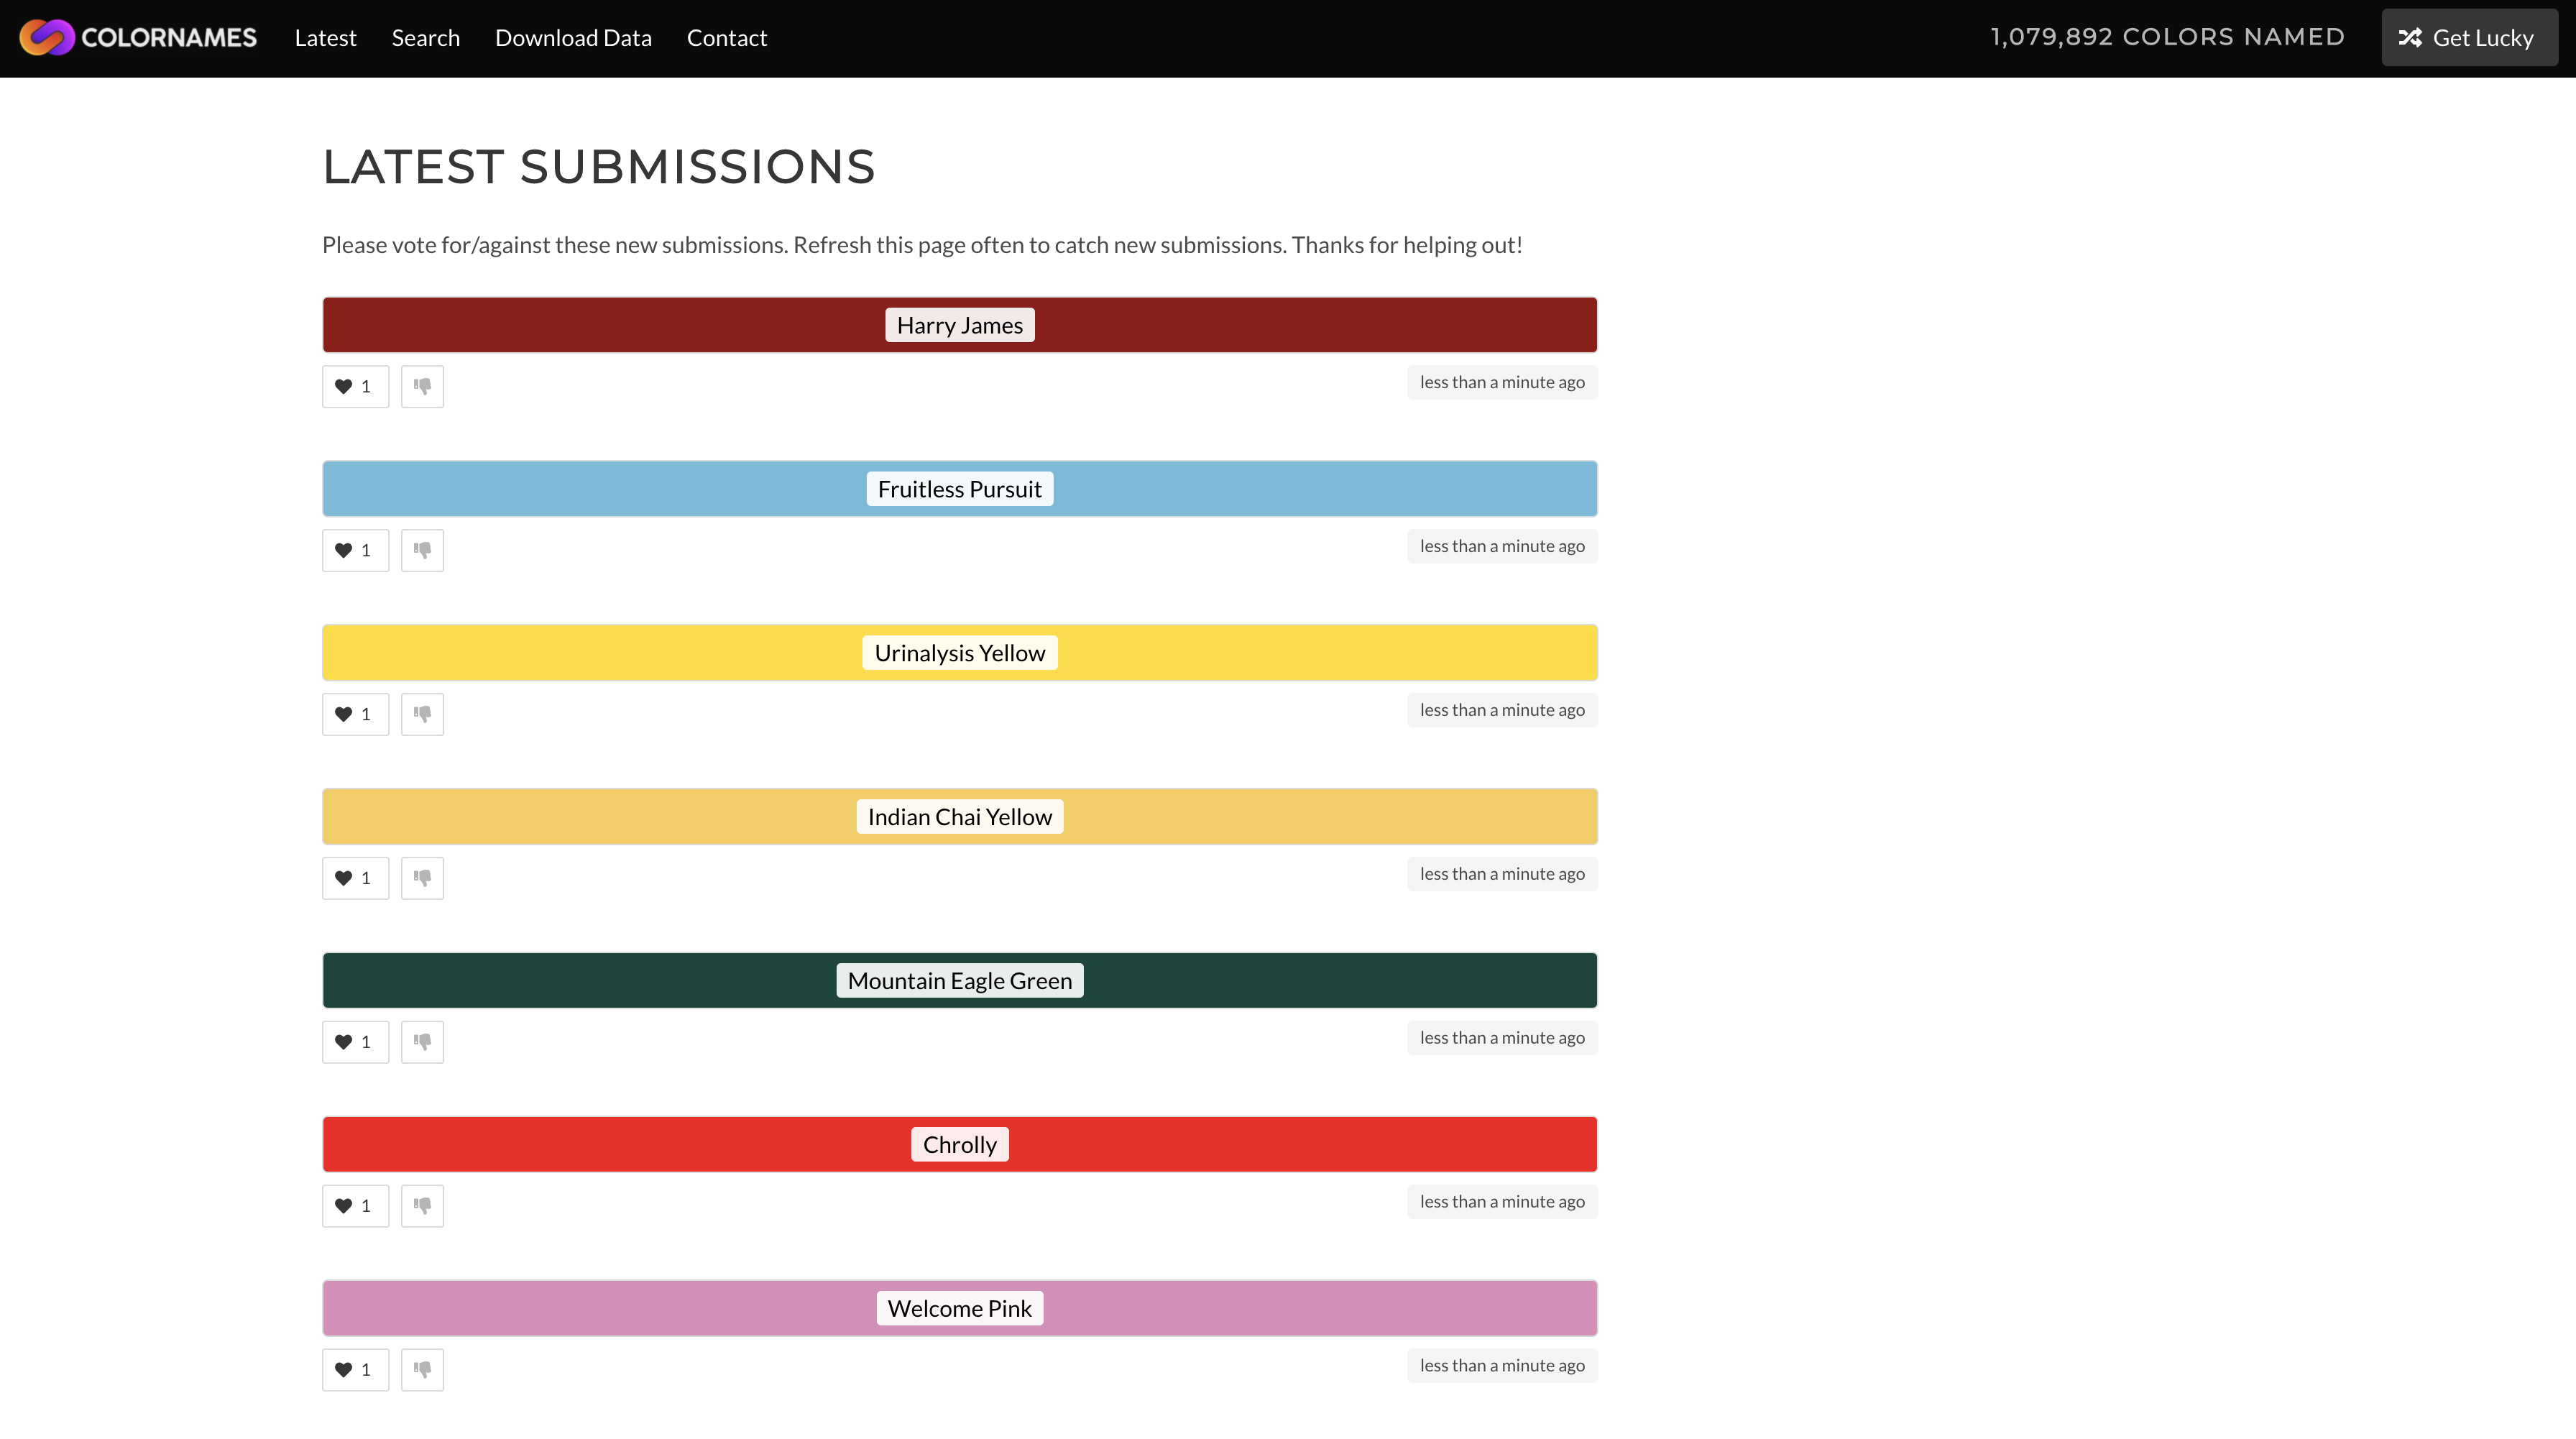Viewport: 2576px width, 1439px height.
Task: Open the Download Data page
Action: 573,37
